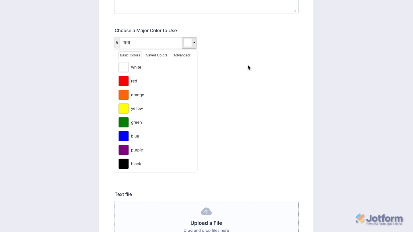Open the color picker dropdown arrow
This screenshot has width=413, height=232.
pos(194,42)
